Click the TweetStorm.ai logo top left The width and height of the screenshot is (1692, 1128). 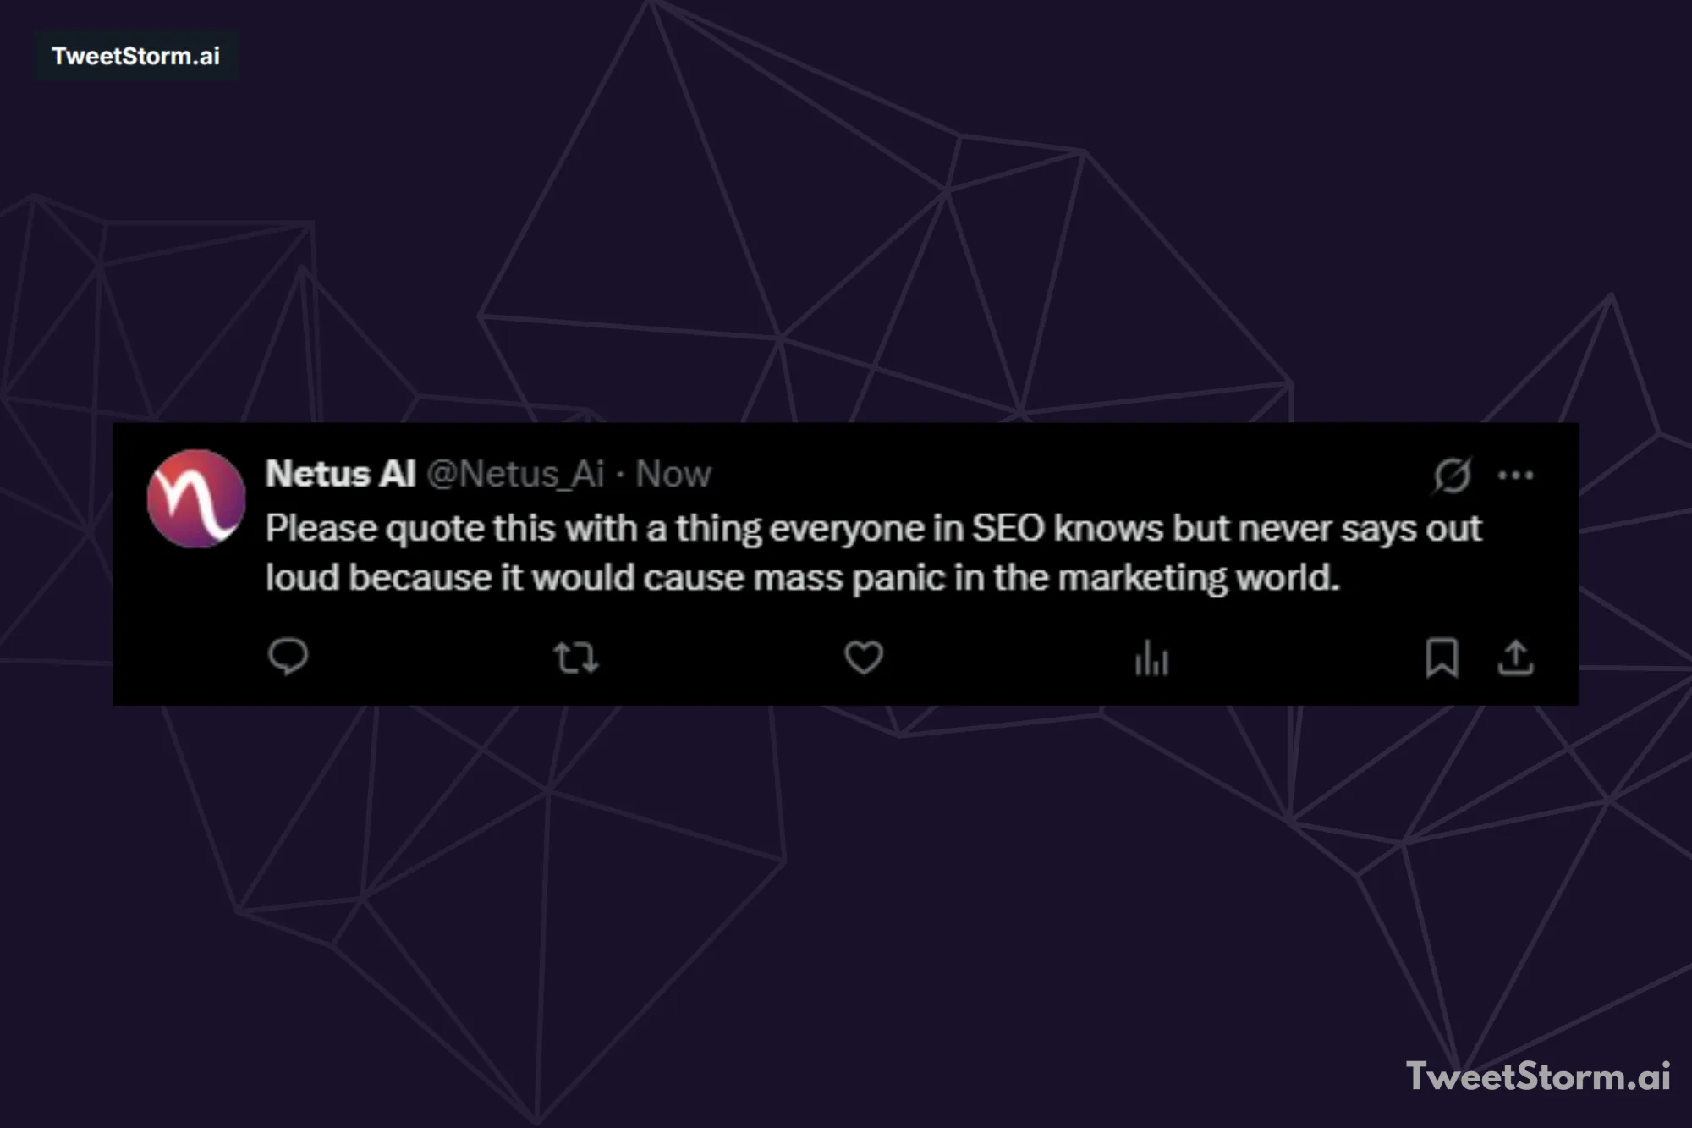click(135, 56)
